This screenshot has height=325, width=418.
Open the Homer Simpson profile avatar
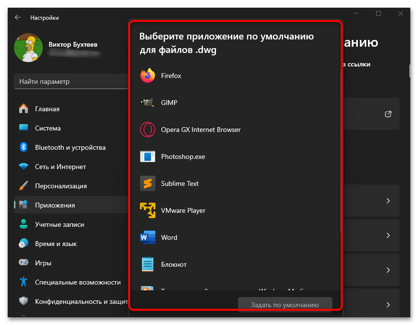pos(28,48)
